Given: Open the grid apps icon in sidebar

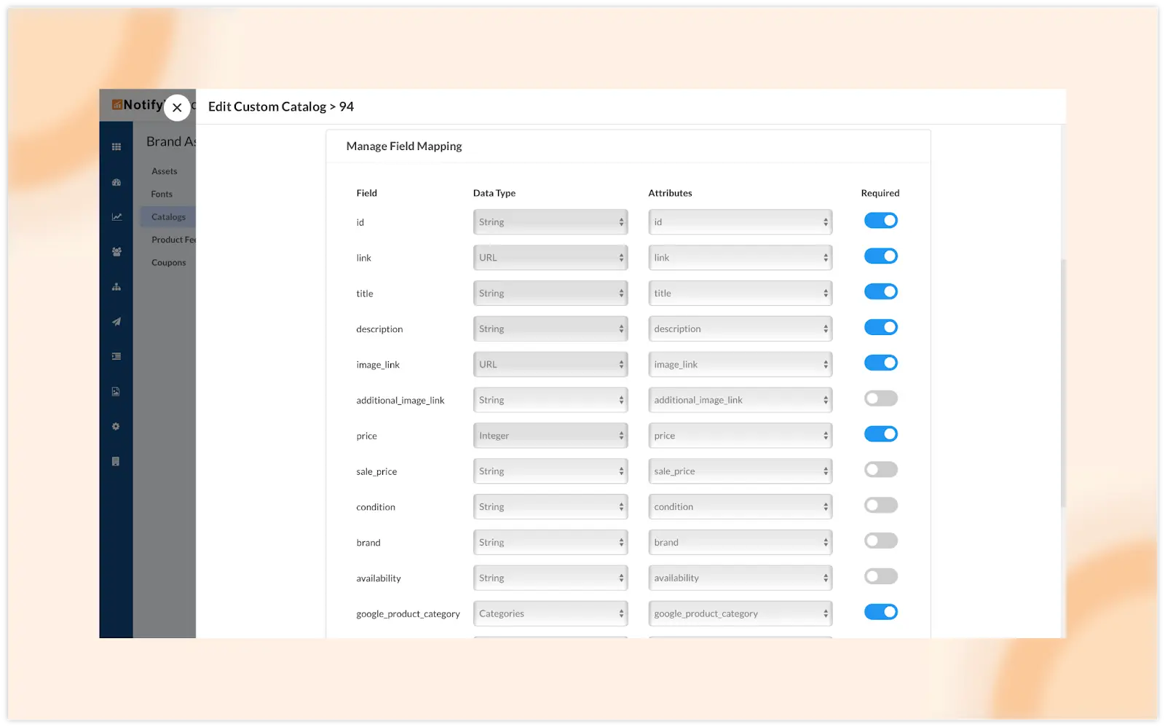Looking at the screenshot, I should (116, 147).
